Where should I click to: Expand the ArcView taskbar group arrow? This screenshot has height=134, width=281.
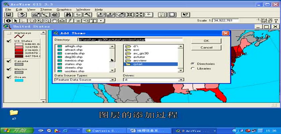pyautogui.click(x=215, y=131)
